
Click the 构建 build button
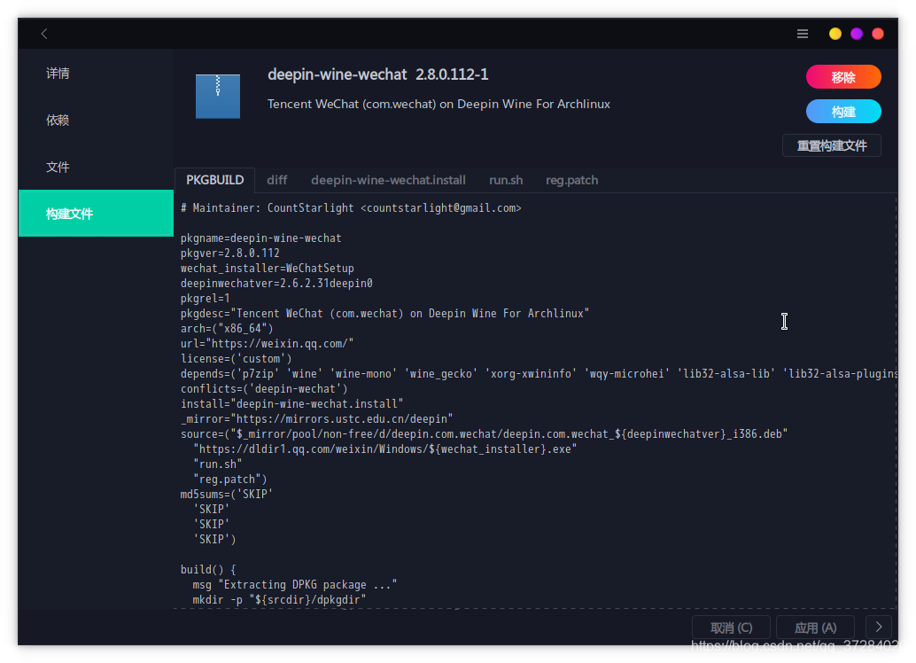click(x=843, y=111)
